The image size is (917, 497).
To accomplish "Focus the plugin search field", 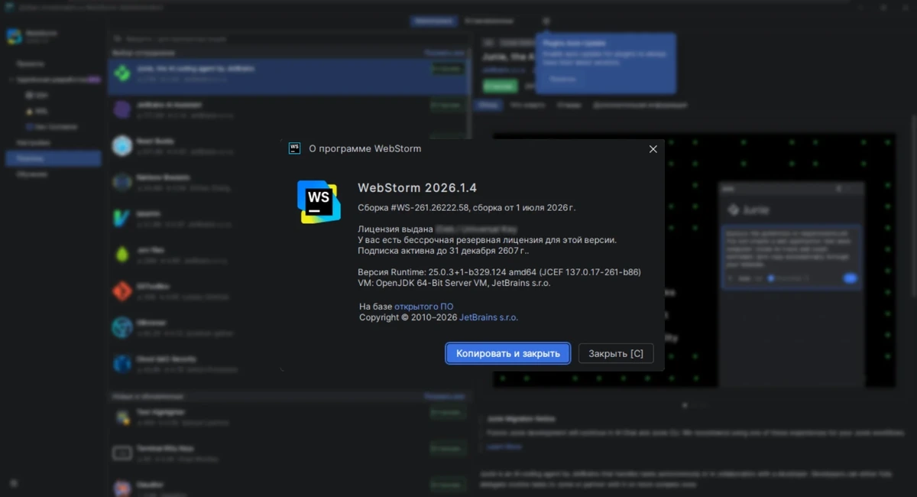I will point(290,37).
